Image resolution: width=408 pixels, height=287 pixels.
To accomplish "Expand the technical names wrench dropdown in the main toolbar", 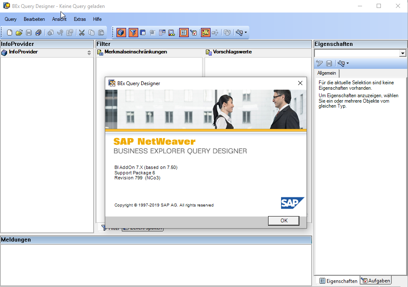I will [246, 33].
